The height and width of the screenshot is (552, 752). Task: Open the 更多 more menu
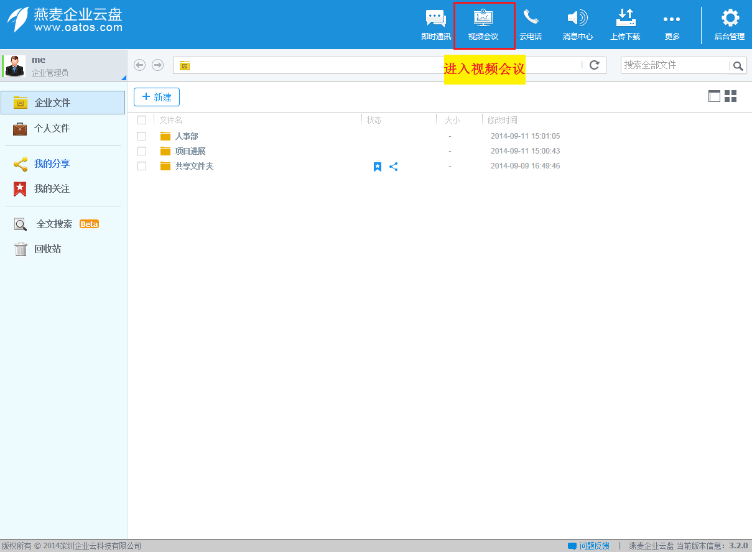pyautogui.click(x=672, y=25)
